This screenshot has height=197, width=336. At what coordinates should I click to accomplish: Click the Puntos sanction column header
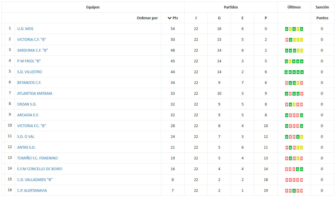(322, 18)
